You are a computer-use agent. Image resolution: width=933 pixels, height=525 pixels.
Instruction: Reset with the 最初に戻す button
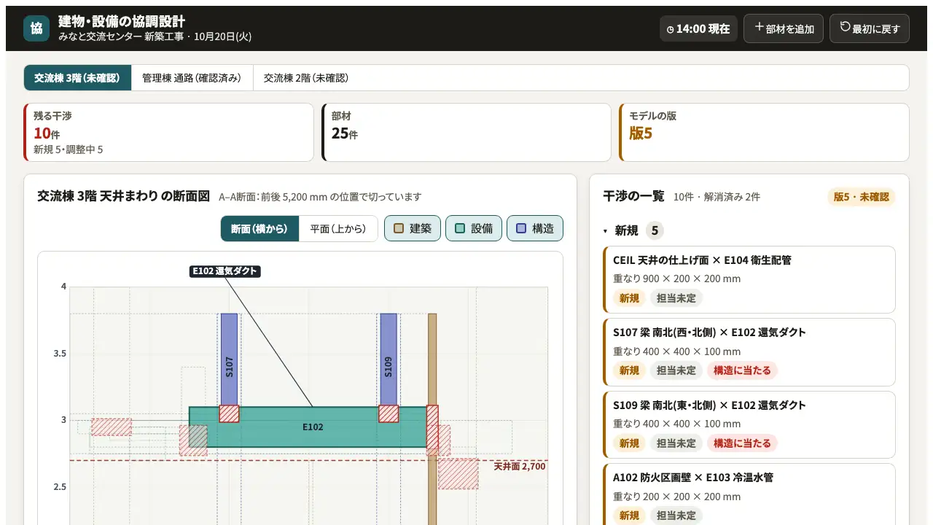click(x=870, y=29)
